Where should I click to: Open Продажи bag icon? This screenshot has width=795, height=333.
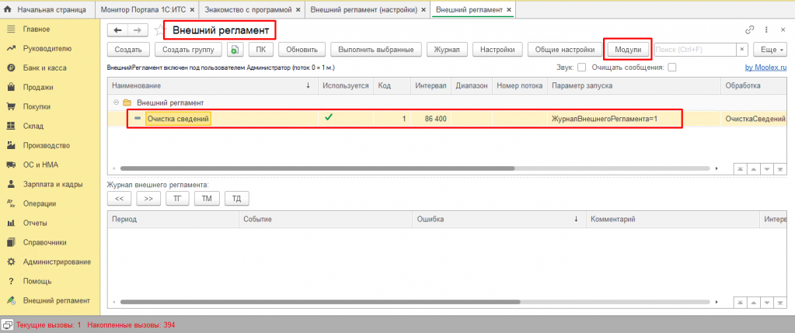point(10,87)
